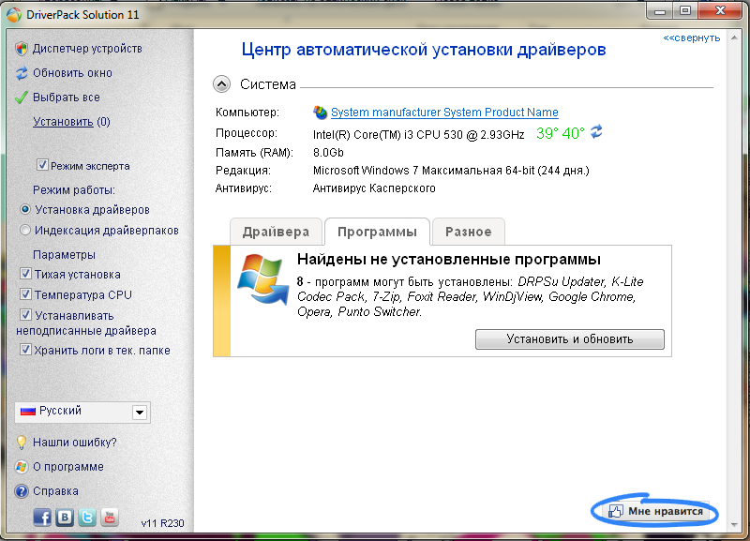Click the installable programs list text
Viewport: 750px width, 541px height.
click(x=471, y=296)
